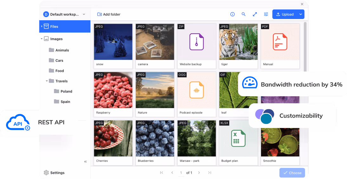Open filter settings sliders icon

(266, 14)
